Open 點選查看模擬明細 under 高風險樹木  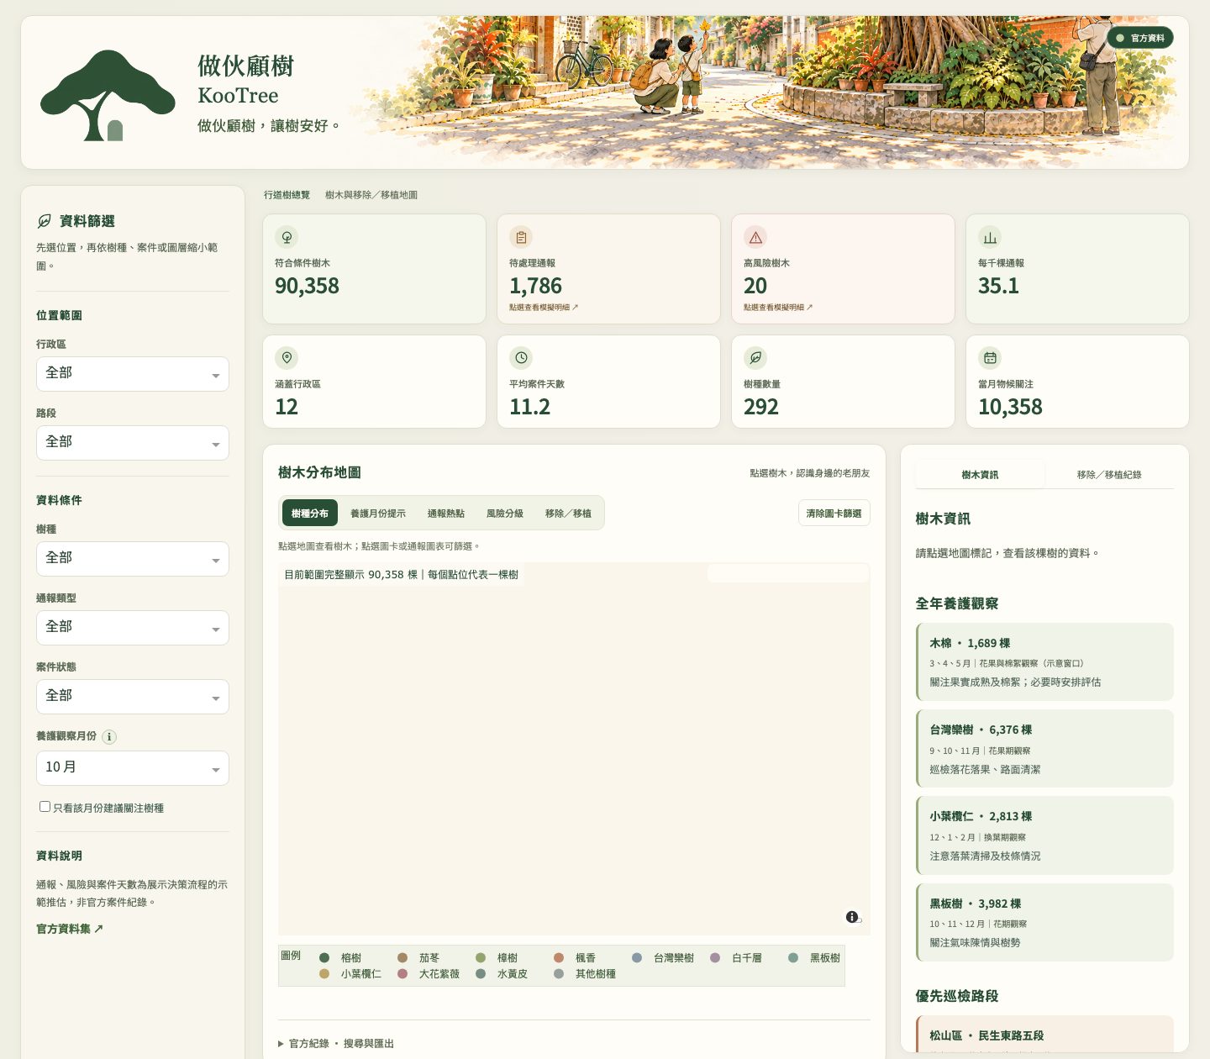(x=778, y=308)
